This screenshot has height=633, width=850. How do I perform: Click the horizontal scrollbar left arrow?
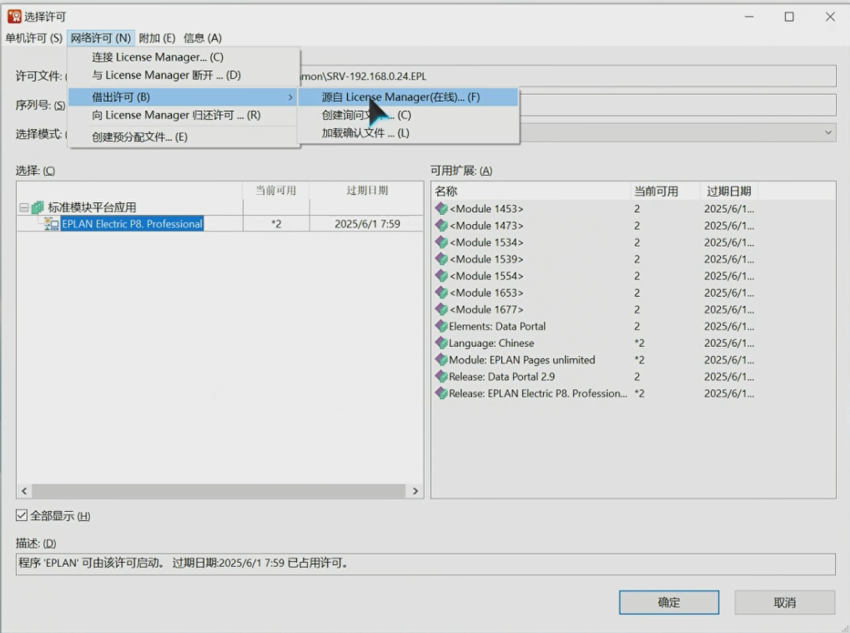pyautogui.click(x=25, y=491)
